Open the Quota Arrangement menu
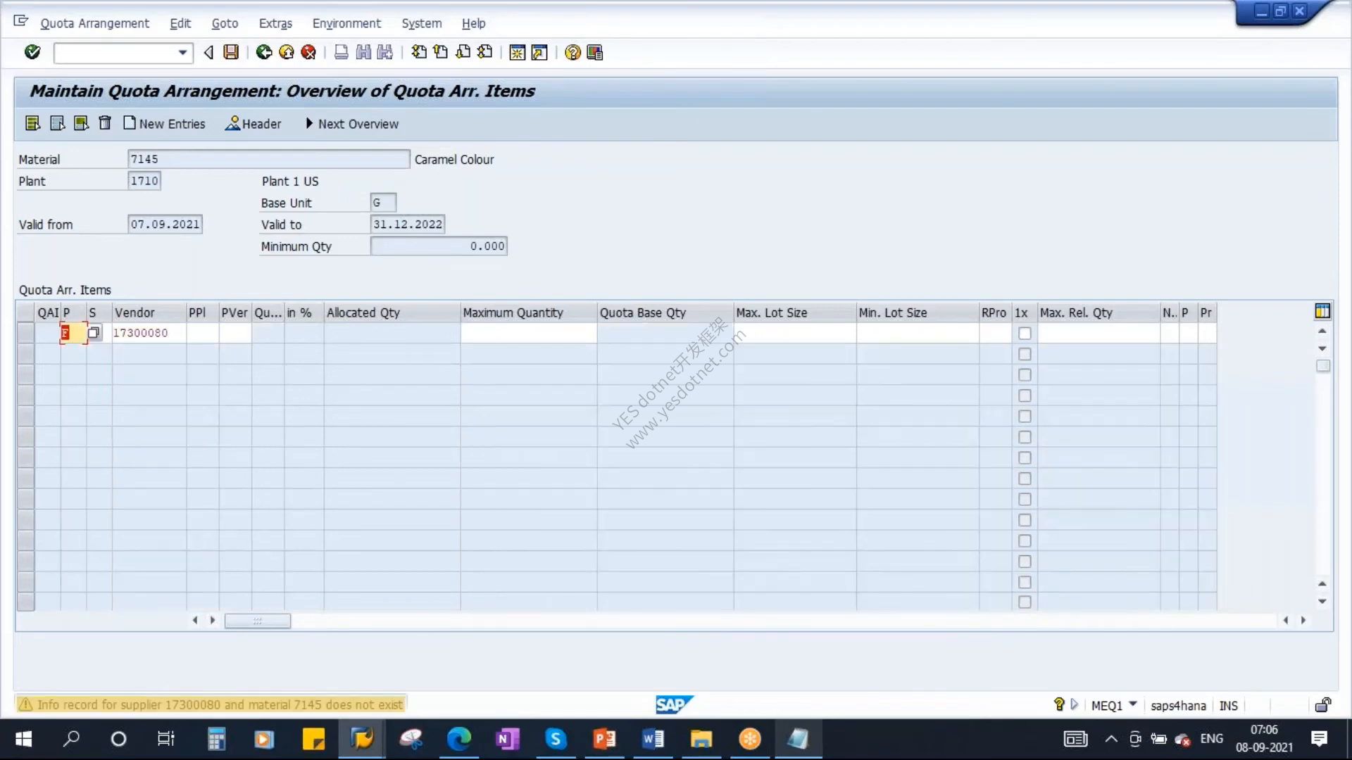Viewport: 1352px width, 760px height. pyautogui.click(x=94, y=23)
